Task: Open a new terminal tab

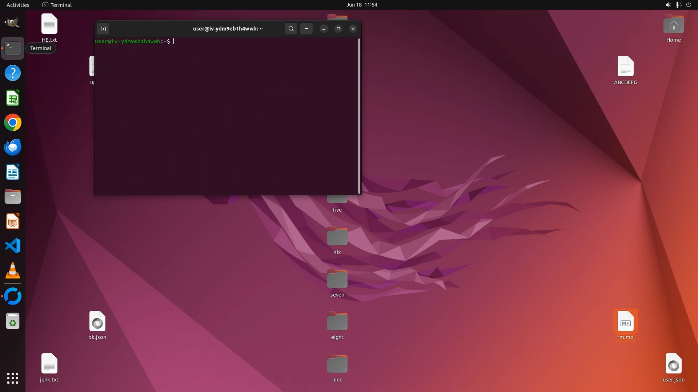Action: click(103, 29)
